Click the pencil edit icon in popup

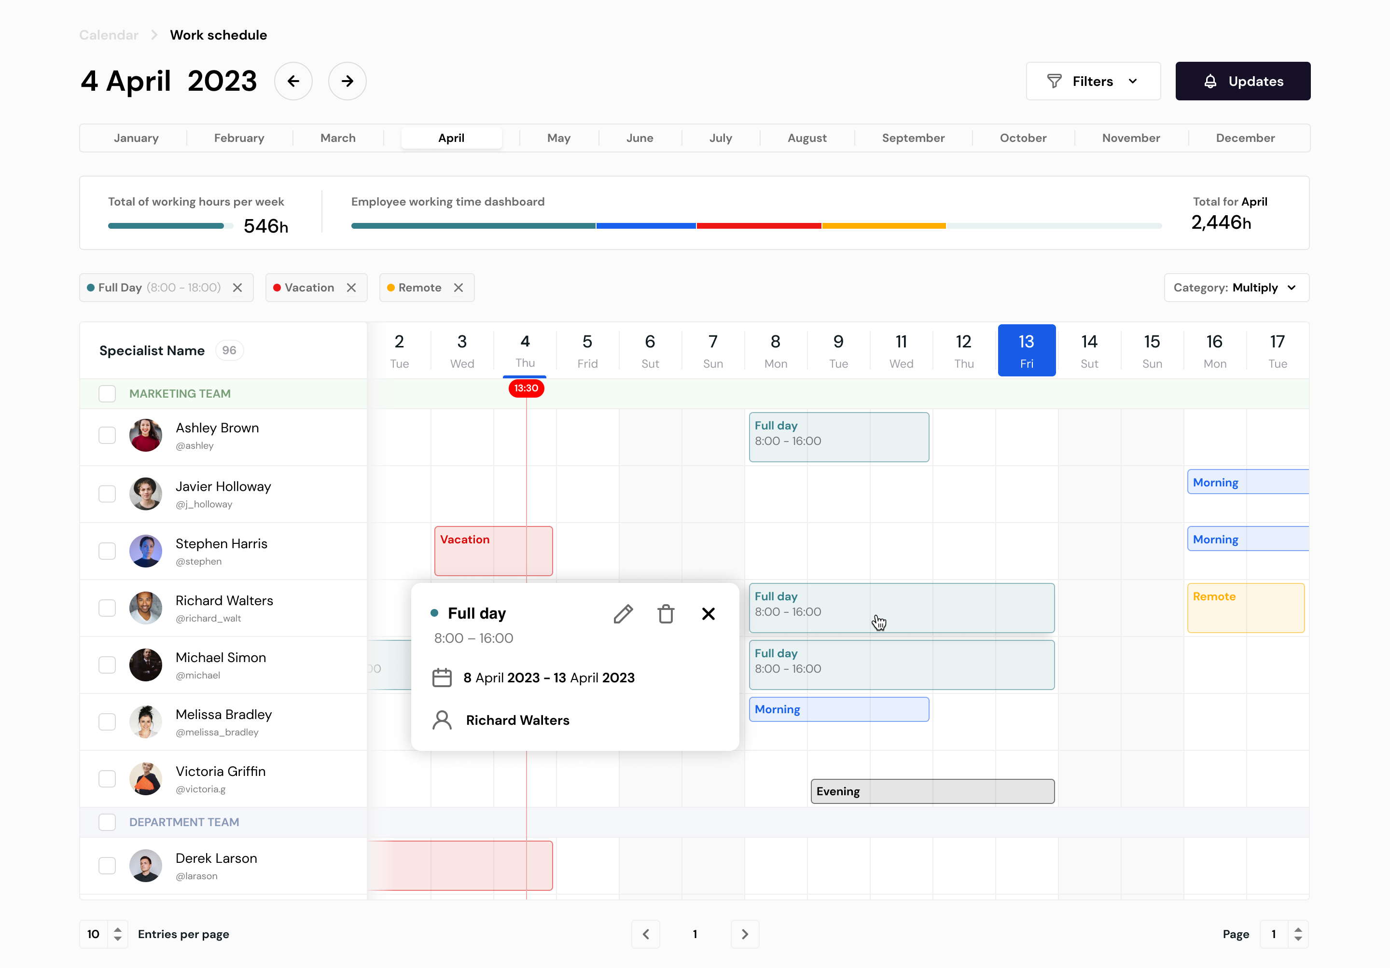pyautogui.click(x=623, y=614)
